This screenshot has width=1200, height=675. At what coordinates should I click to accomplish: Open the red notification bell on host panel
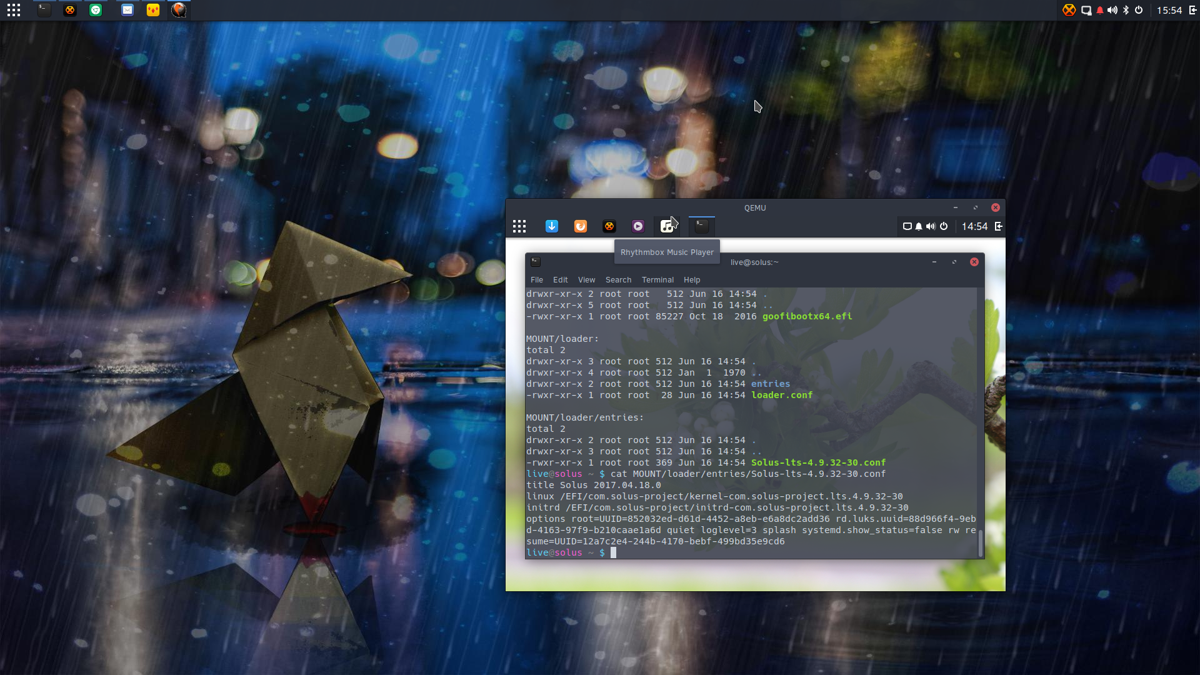1100,10
